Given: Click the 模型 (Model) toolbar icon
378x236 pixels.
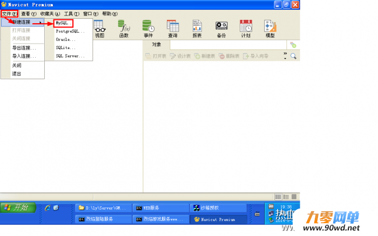Looking at the screenshot, I should pos(270,29).
